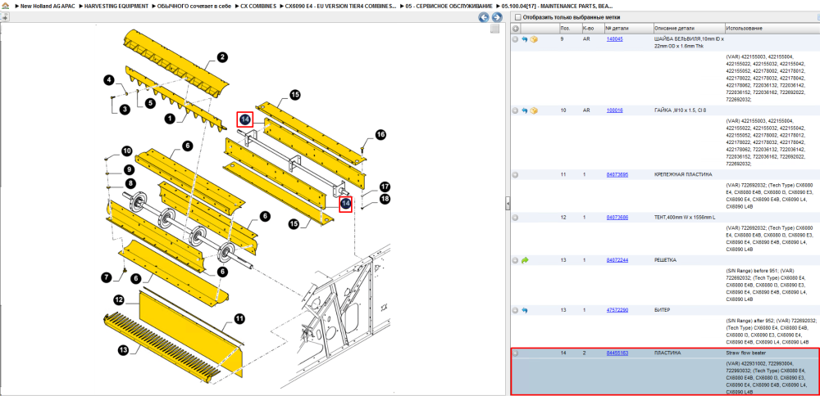Click the box icon for part 100016
Viewport: 820px width, 396px height.
click(534, 110)
